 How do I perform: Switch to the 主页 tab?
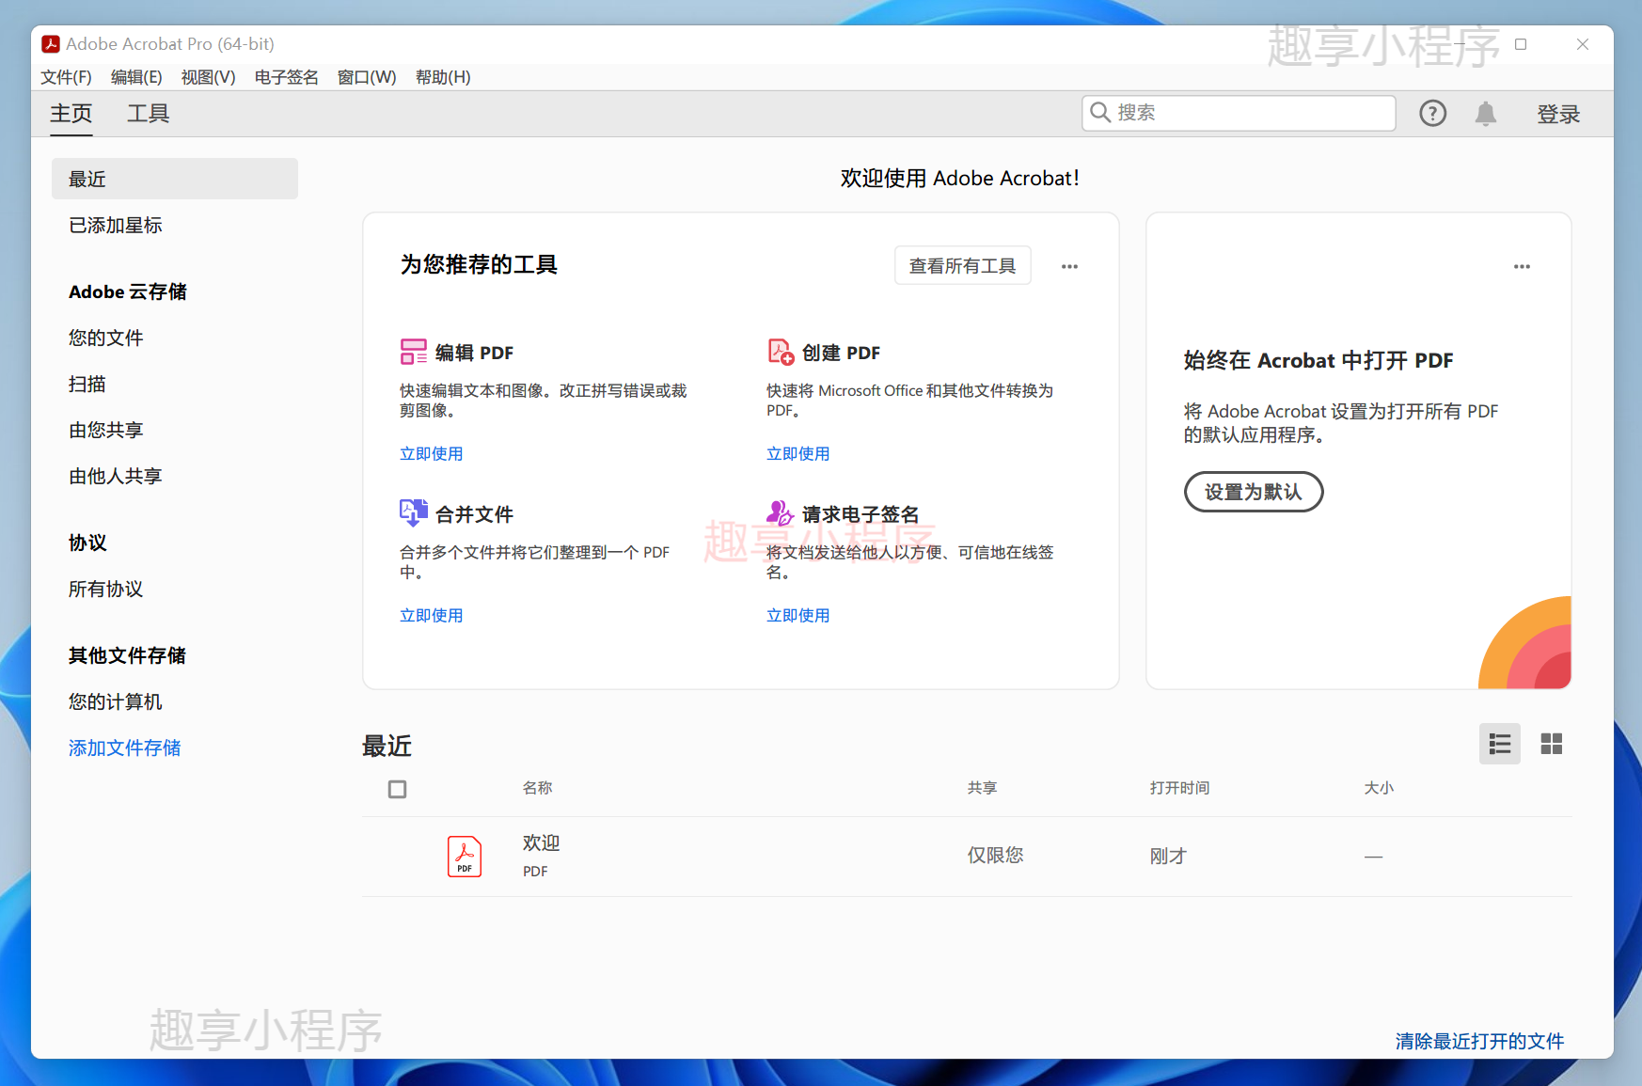(x=71, y=114)
